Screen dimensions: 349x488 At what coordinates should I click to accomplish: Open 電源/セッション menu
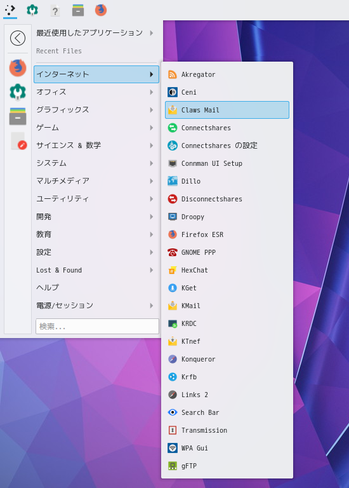(x=96, y=306)
